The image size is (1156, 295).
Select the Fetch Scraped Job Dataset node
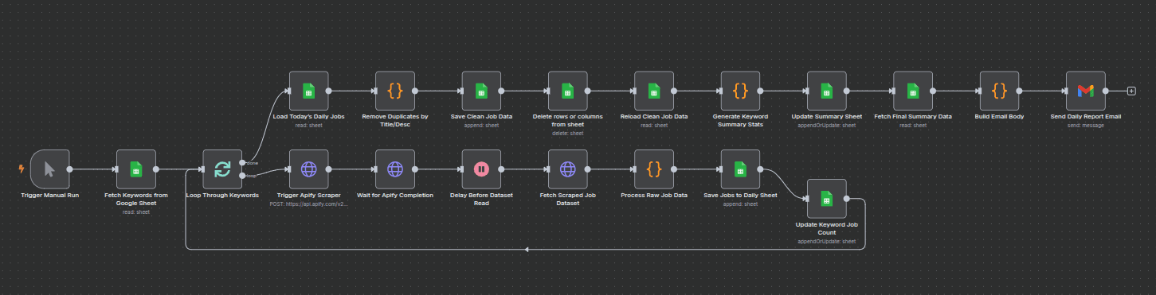[567, 169]
